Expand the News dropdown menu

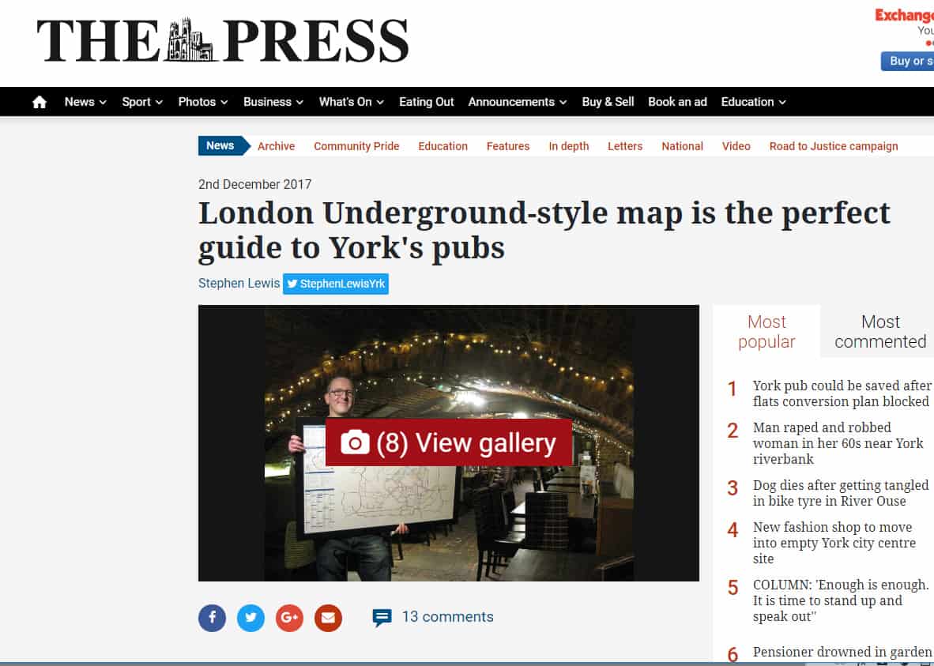click(x=85, y=102)
